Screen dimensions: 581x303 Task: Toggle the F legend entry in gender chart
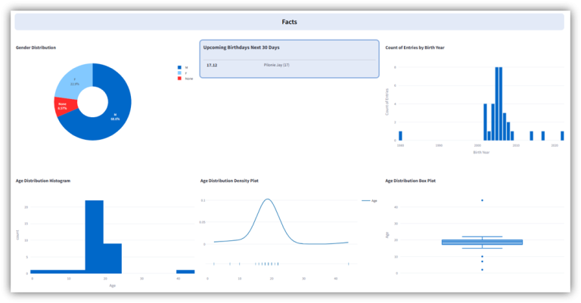coord(182,73)
